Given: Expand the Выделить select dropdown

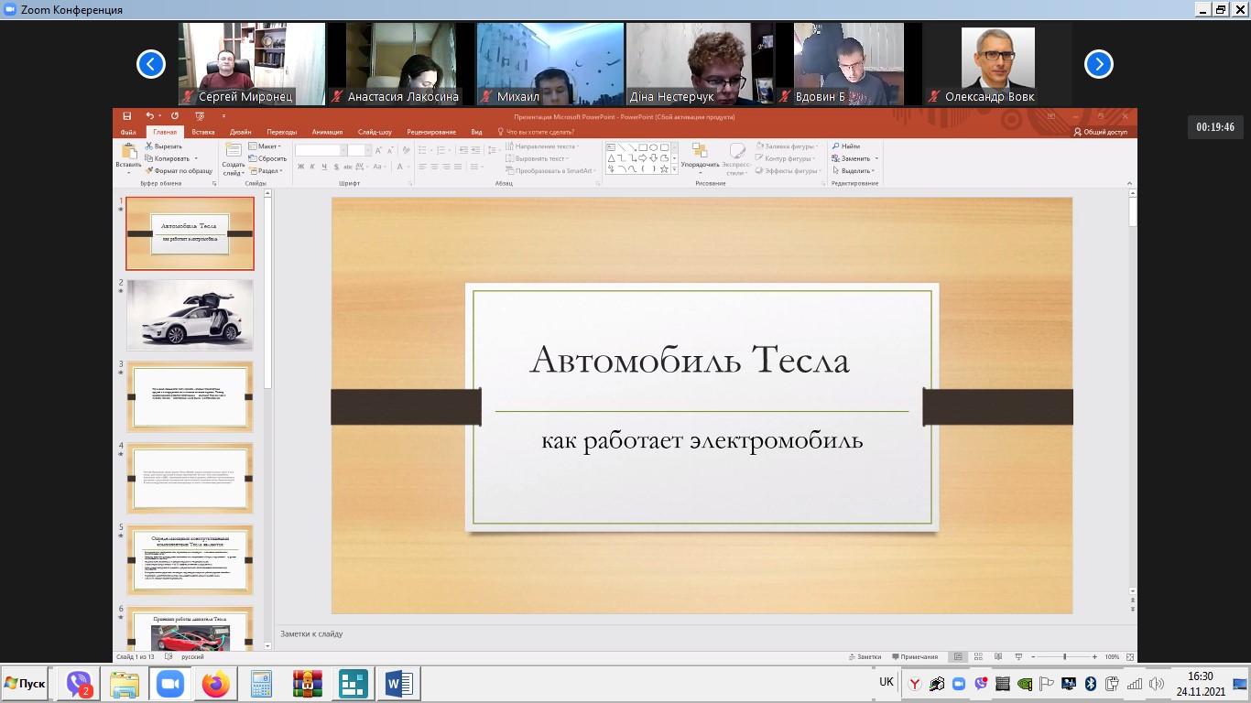Looking at the screenshot, I should point(855,171).
